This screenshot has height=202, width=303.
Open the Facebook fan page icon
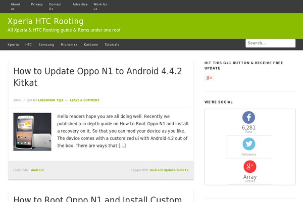pos(248,117)
